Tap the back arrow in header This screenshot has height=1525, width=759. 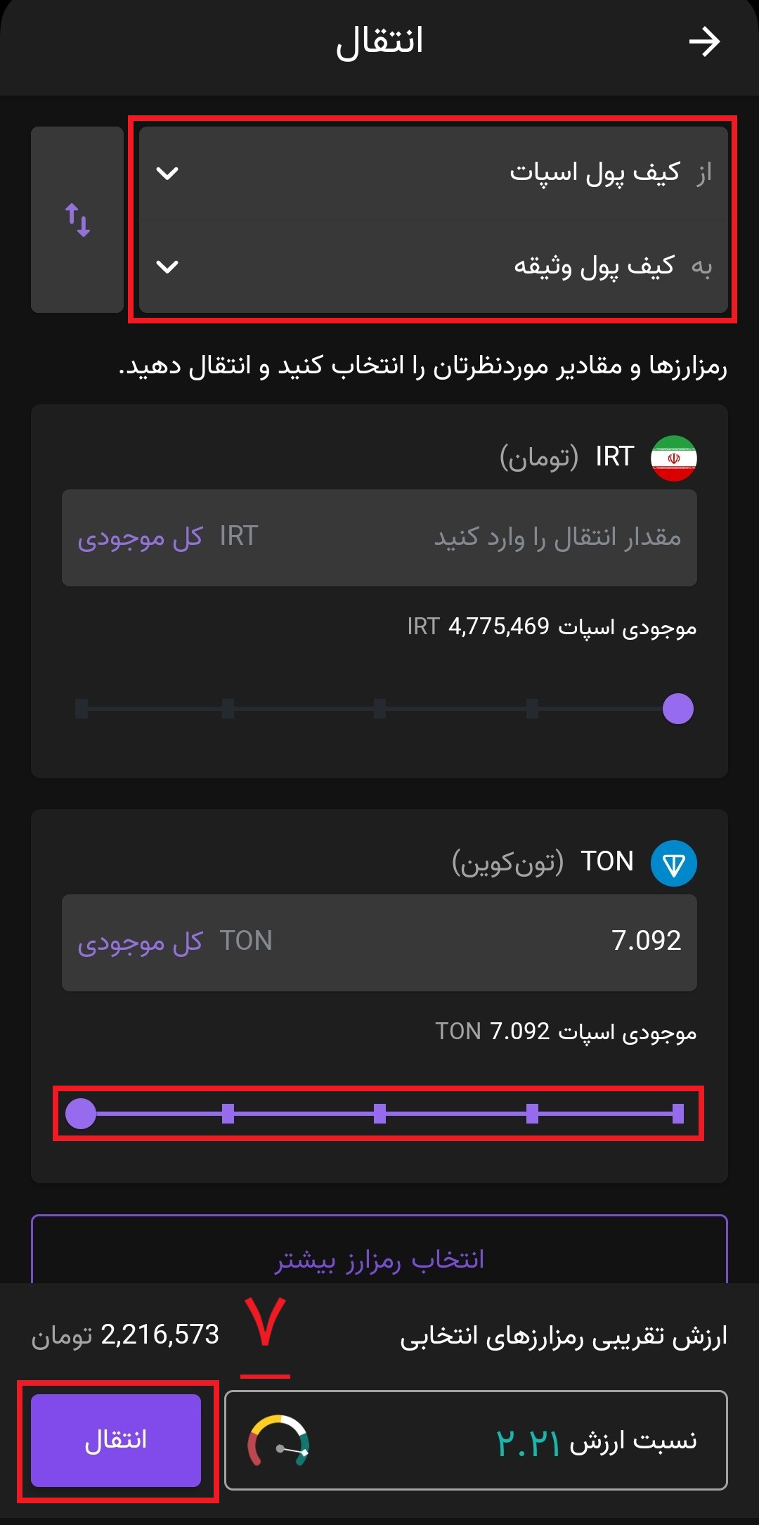[703, 43]
